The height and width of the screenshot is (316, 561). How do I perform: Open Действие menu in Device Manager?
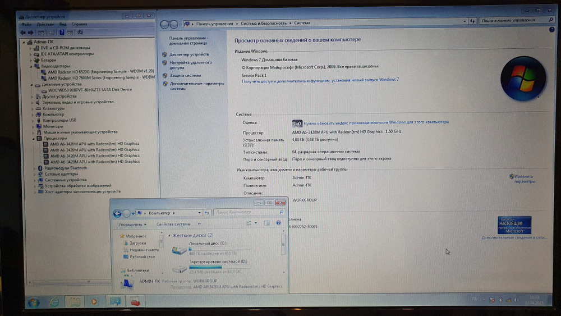45,24
